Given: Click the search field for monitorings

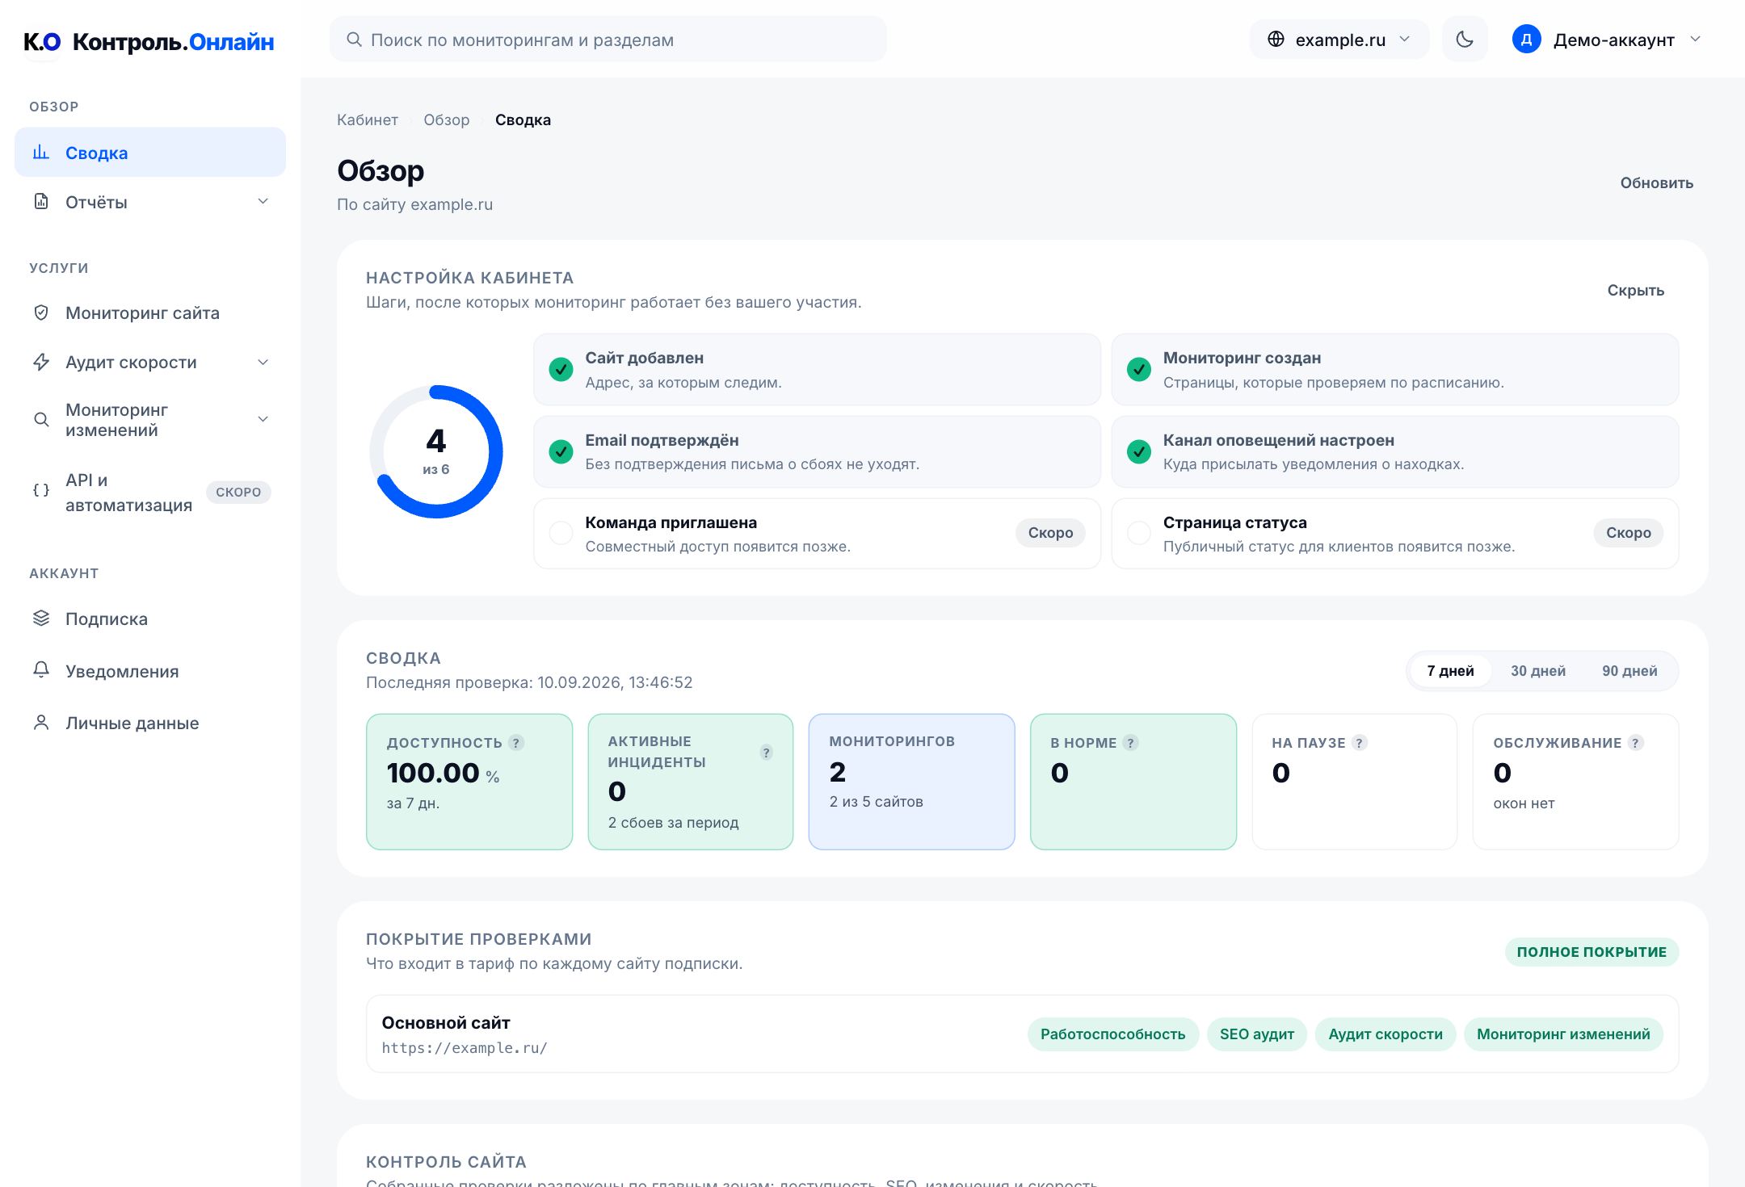Looking at the screenshot, I should [608, 40].
